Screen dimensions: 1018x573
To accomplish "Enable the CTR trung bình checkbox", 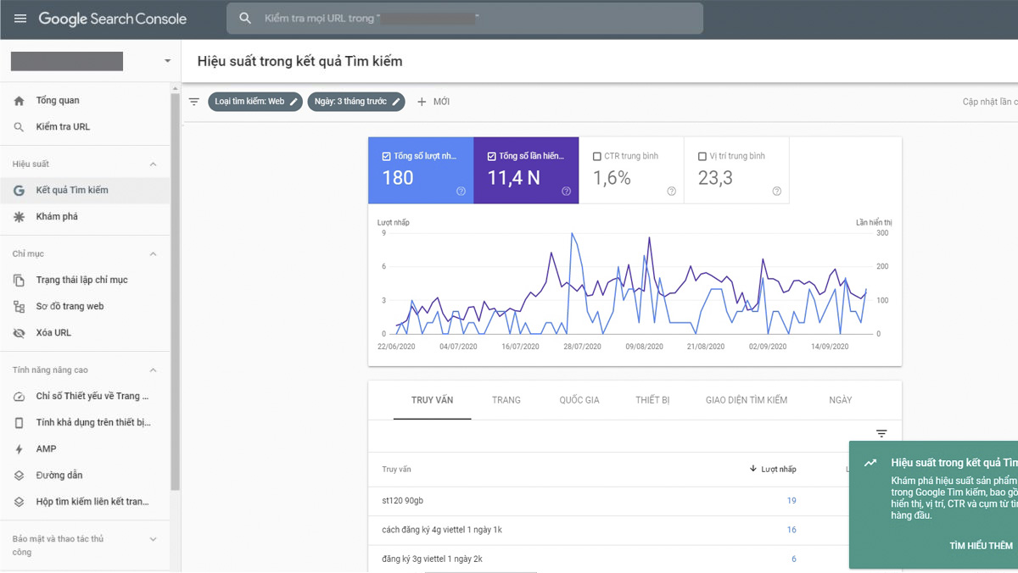I will coord(597,157).
